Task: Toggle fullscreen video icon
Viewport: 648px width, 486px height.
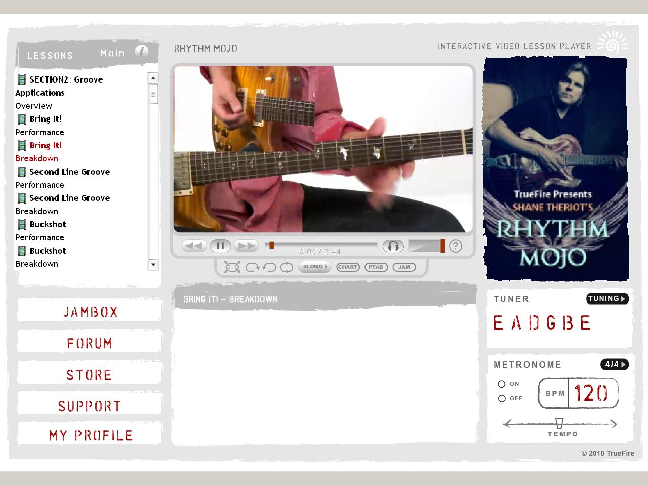Action: coord(232,267)
